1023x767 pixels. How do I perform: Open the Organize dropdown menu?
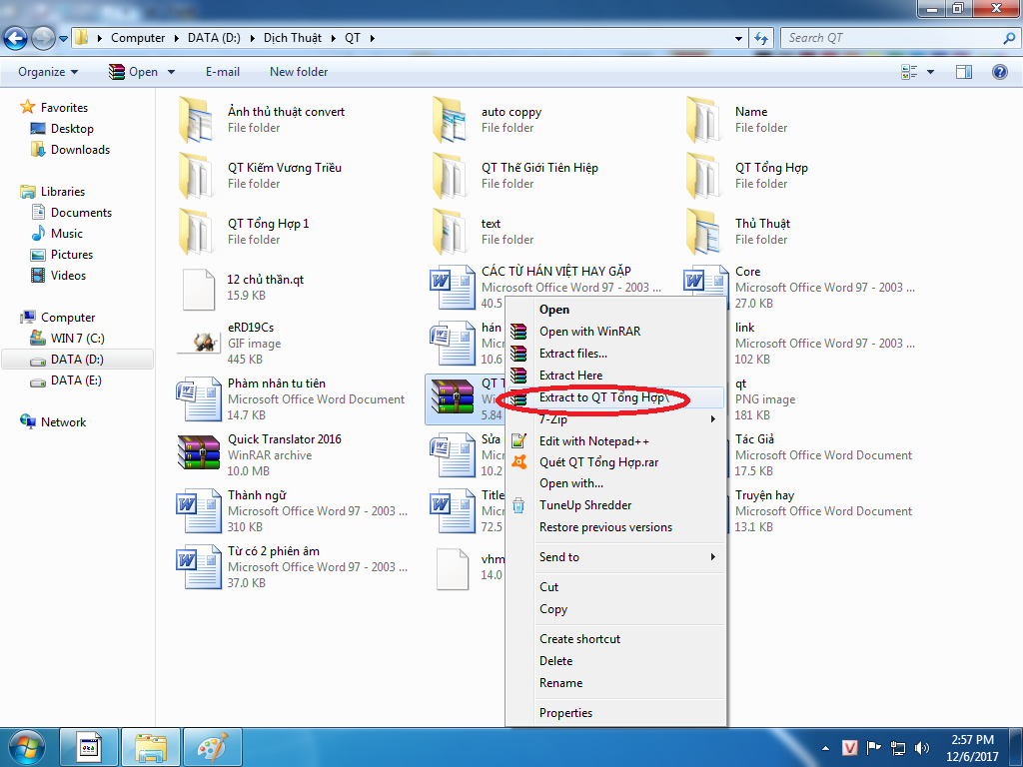[47, 72]
